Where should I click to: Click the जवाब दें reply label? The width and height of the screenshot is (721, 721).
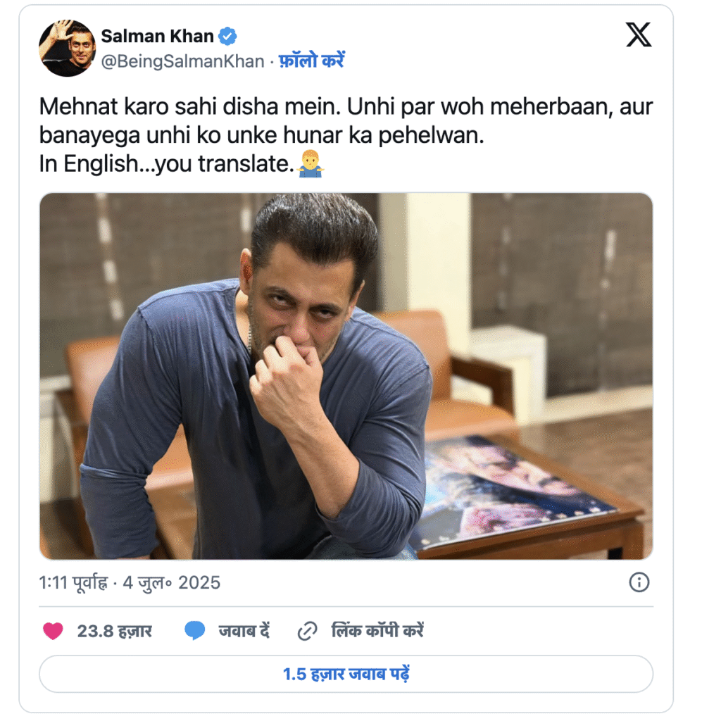(244, 631)
